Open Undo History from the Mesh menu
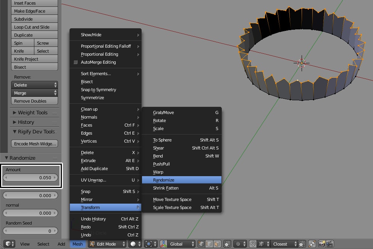 click(105, 219)
